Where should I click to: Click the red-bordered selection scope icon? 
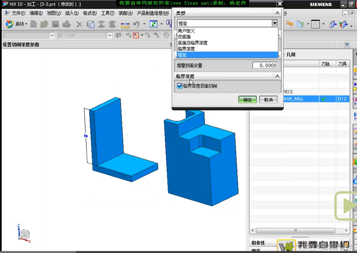[x=136, y=35]
